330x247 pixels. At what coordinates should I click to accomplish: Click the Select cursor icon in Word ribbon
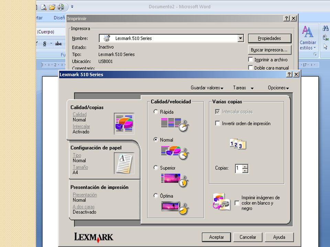tap(326, 46)
